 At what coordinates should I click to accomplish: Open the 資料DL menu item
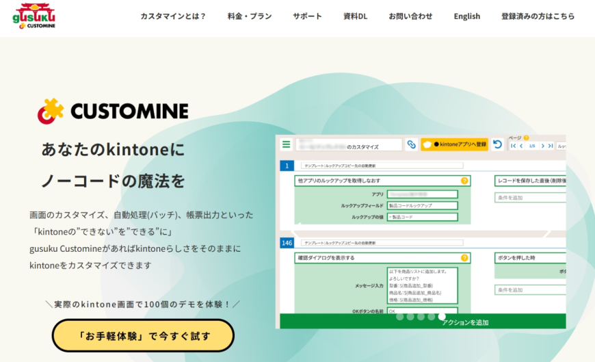click(x=355, y=16)
